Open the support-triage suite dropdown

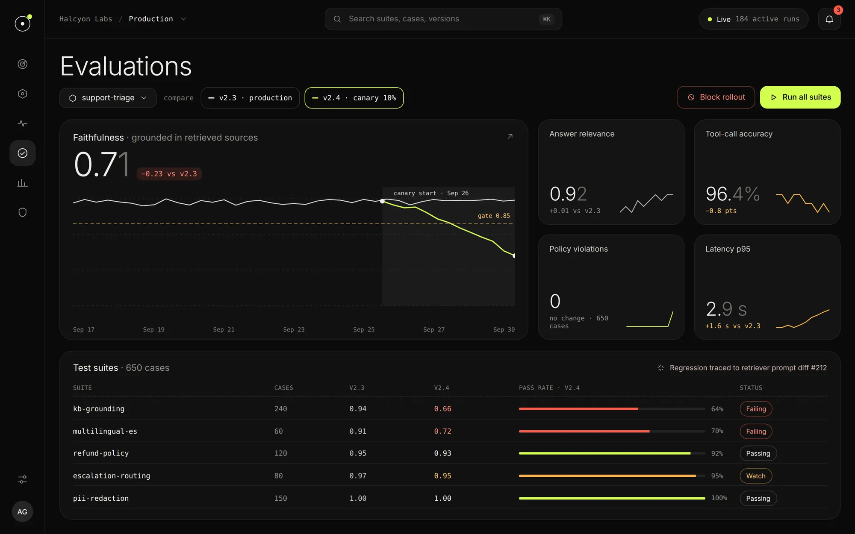coord(108,98)
